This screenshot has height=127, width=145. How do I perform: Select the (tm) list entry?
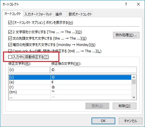click(70, 92)
